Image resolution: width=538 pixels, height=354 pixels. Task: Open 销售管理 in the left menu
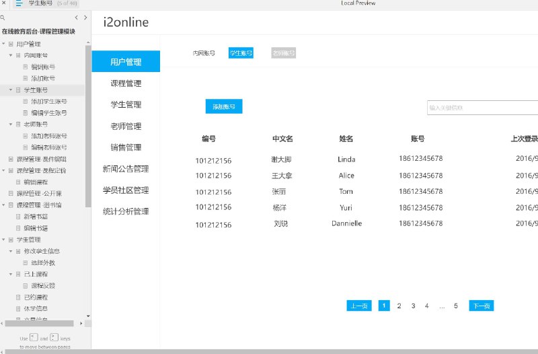[x=126, y=147]
